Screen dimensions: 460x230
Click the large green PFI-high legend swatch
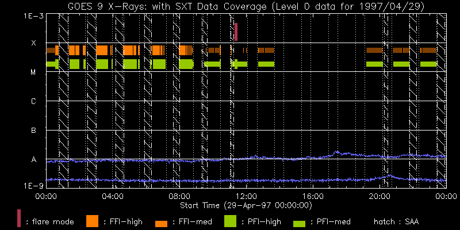click(x=231, y=220)
